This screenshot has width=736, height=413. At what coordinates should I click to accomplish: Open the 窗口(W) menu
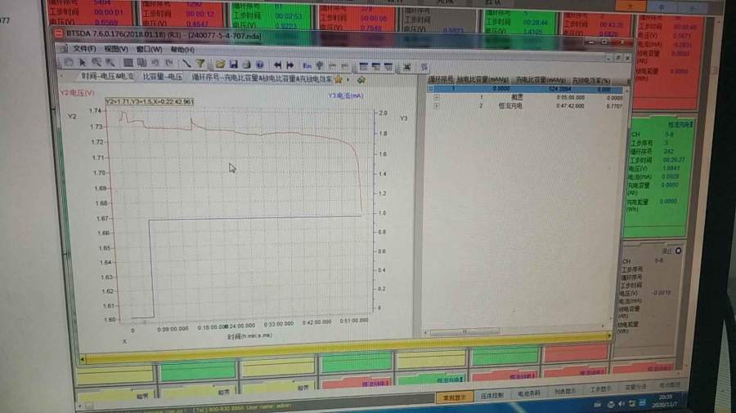148,49
